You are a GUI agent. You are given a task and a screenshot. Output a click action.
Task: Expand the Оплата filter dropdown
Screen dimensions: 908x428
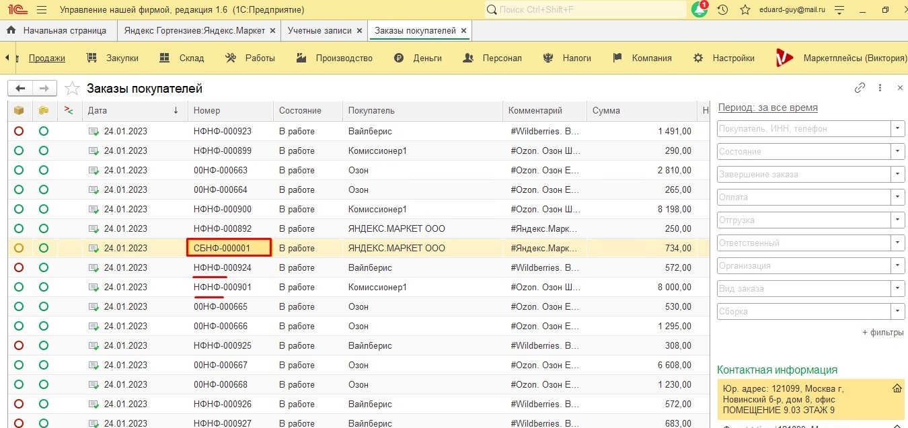click(x=897, y=197)
